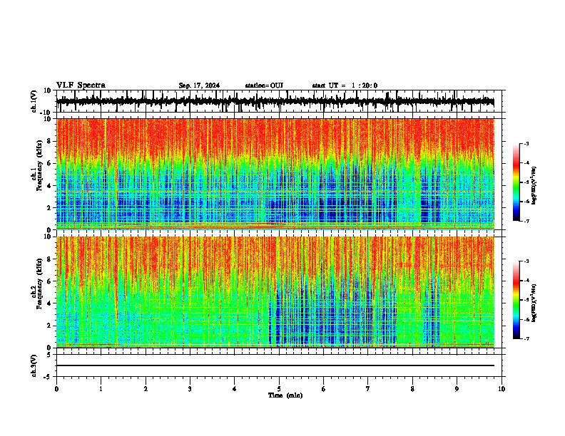The width and height of the screenshot is (565, 436).
Task: Click time axis tick label "3"
Action: click(190, 389)
